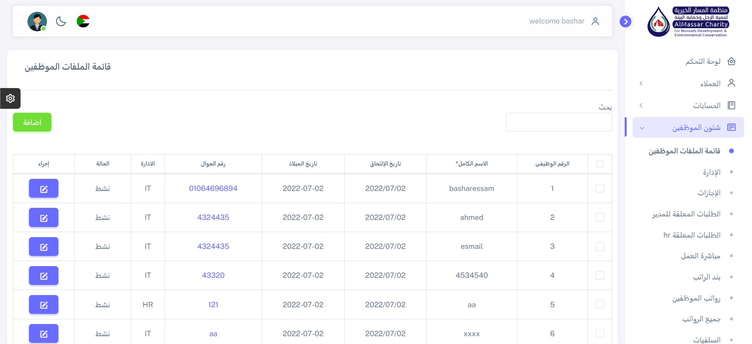Viewport: 752px width, 344px height.
Task: Click phone number 4324435 for ahmed
Action: (213, 217)
